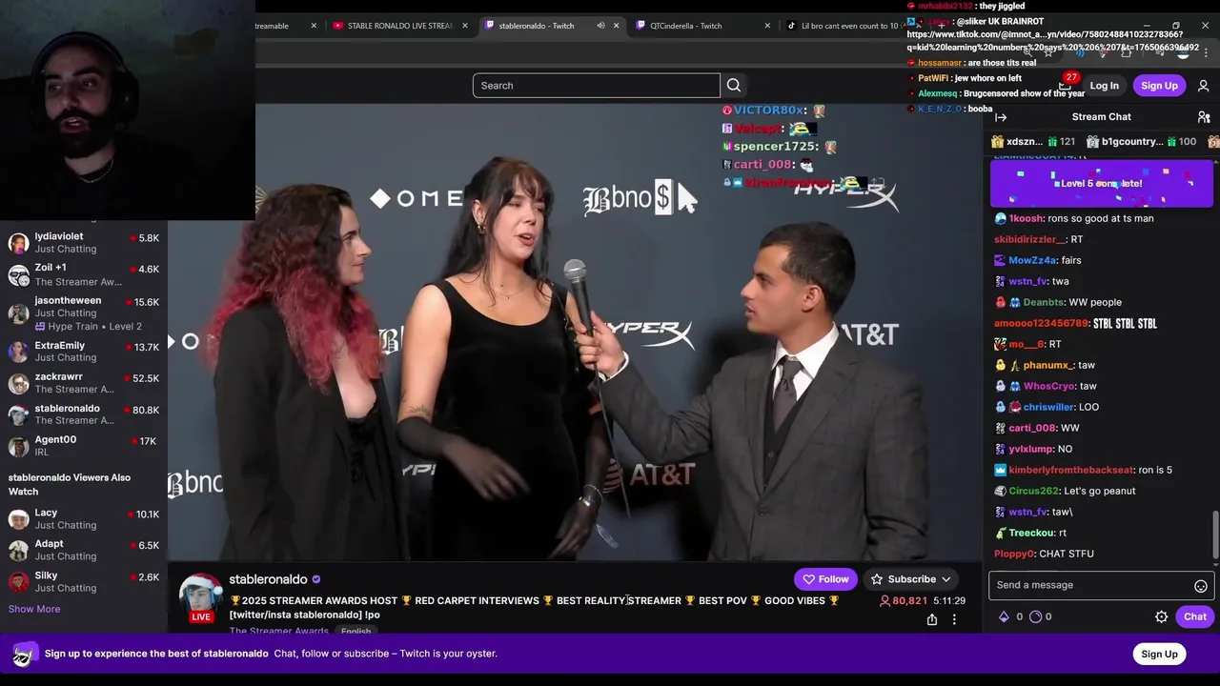Open Lacy channel in sidebar
The width and height of the screenshot is (1220, 686).
pyautogui.click(x=84, y=518)
